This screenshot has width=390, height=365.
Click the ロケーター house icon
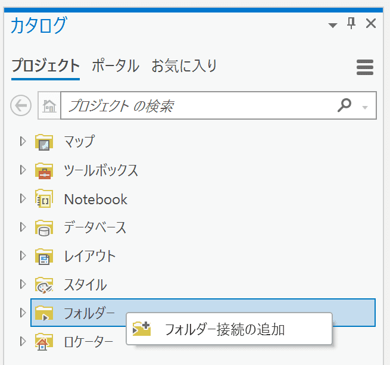44,342
